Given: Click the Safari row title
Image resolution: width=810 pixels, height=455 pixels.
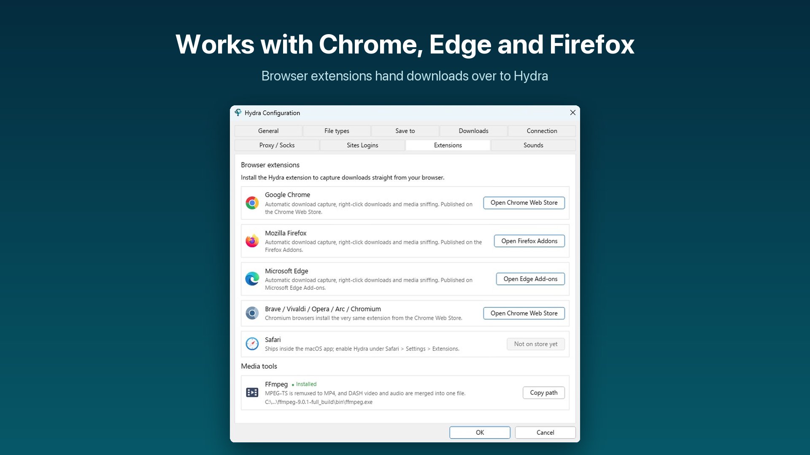Looking at the screenshot, I should coord(273,340).
